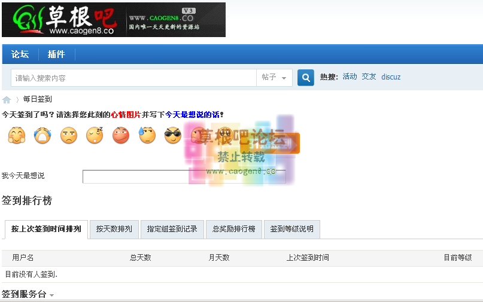Choose the angry red face emoji
This screenshot has width=483, height=302.
coord(121,136)
